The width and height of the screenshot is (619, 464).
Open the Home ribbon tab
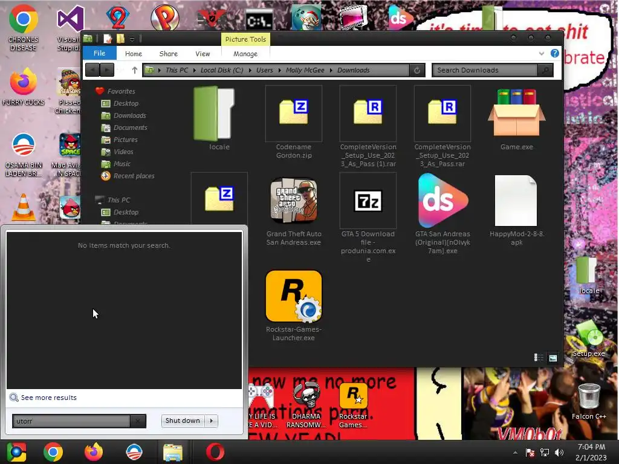pos(134,54)
